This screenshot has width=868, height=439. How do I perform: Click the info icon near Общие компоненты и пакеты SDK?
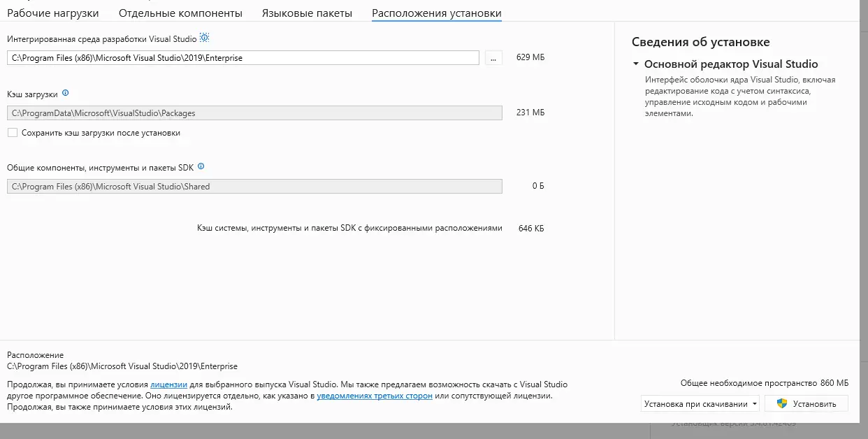201,166
